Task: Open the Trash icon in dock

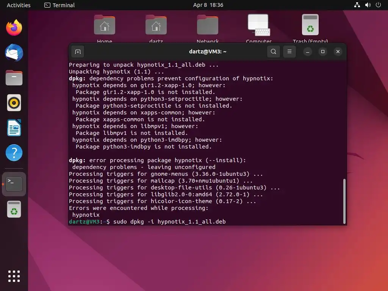Action: click(x=14, y=209)
